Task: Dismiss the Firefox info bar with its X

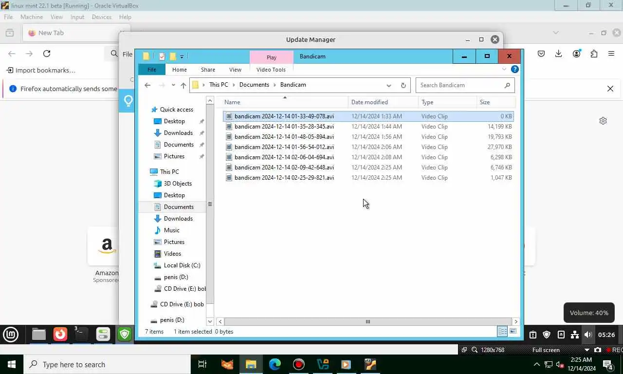Action: click(610, 89)
